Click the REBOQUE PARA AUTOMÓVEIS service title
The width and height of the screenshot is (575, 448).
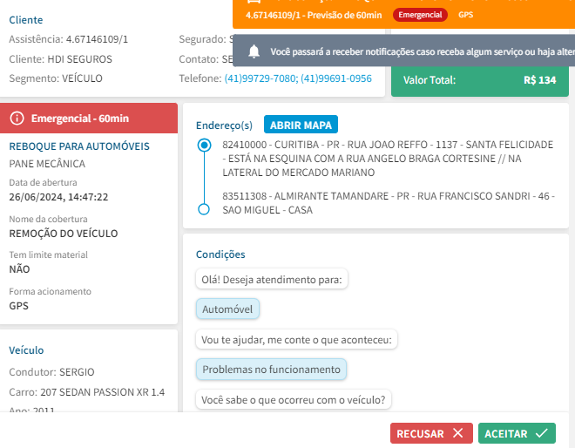79,146
